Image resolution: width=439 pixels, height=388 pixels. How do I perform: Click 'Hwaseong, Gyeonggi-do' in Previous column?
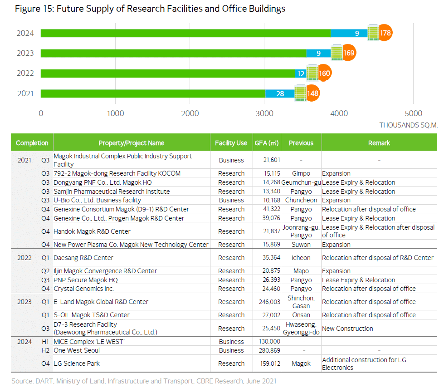point(301,329)
